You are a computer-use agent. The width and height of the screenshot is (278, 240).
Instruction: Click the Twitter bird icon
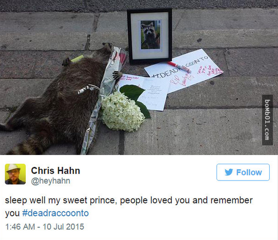[x=229, y=172]
